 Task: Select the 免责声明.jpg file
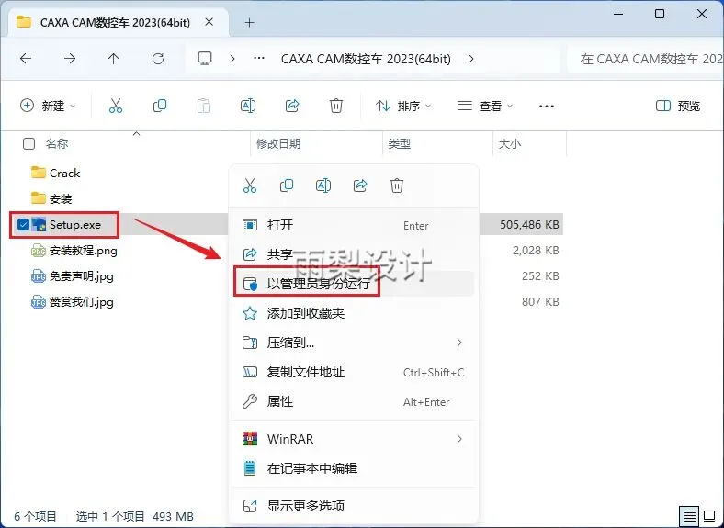tap(72, 276)
